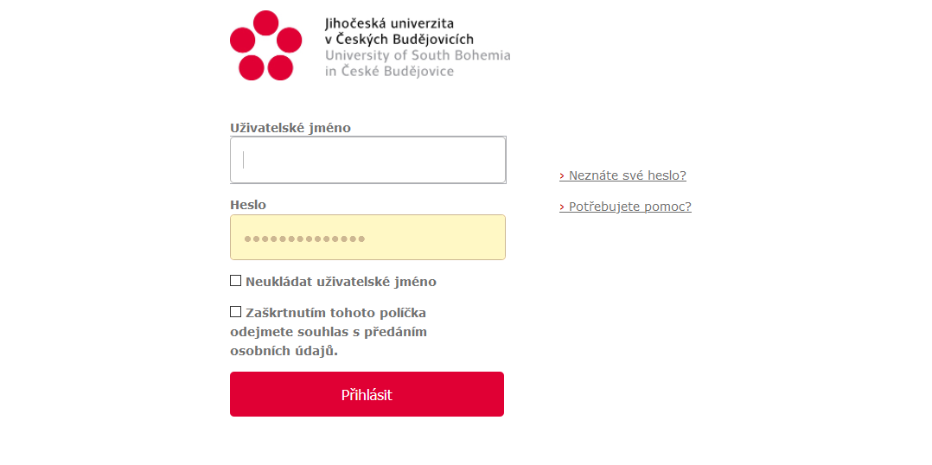932x465 pixels.
Task: Focus the yellow Heslo password field
Action: pos(368,238)
